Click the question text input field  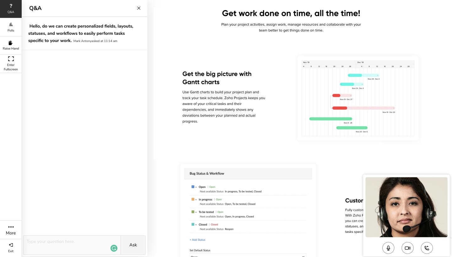(x=72, y=245)
